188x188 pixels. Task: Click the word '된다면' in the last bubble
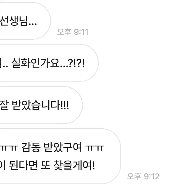pos(23,166)
